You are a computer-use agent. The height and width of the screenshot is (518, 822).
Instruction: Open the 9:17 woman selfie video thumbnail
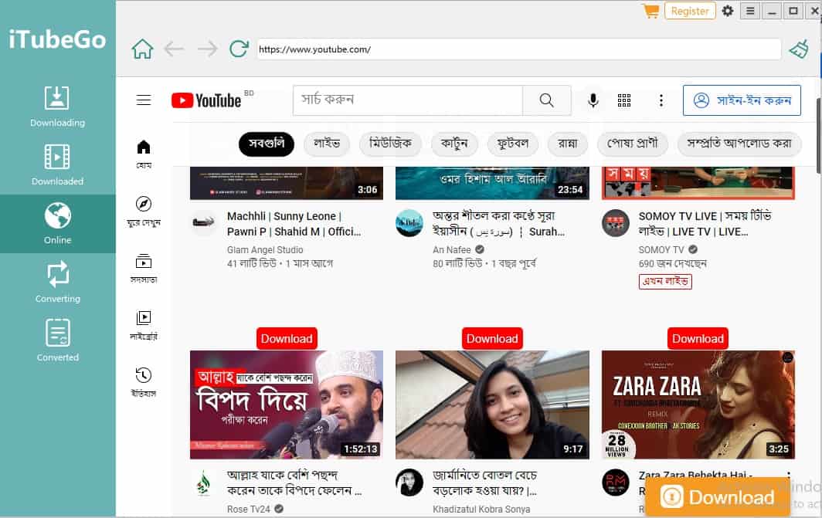[x=492, y=405]
